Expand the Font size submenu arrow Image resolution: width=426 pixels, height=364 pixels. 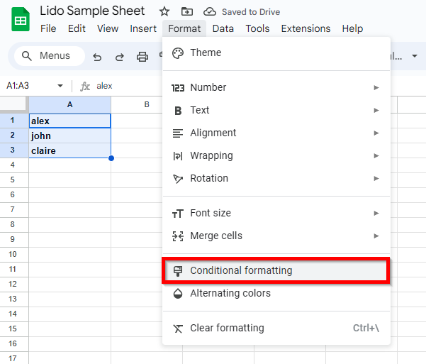coord(376,213)
